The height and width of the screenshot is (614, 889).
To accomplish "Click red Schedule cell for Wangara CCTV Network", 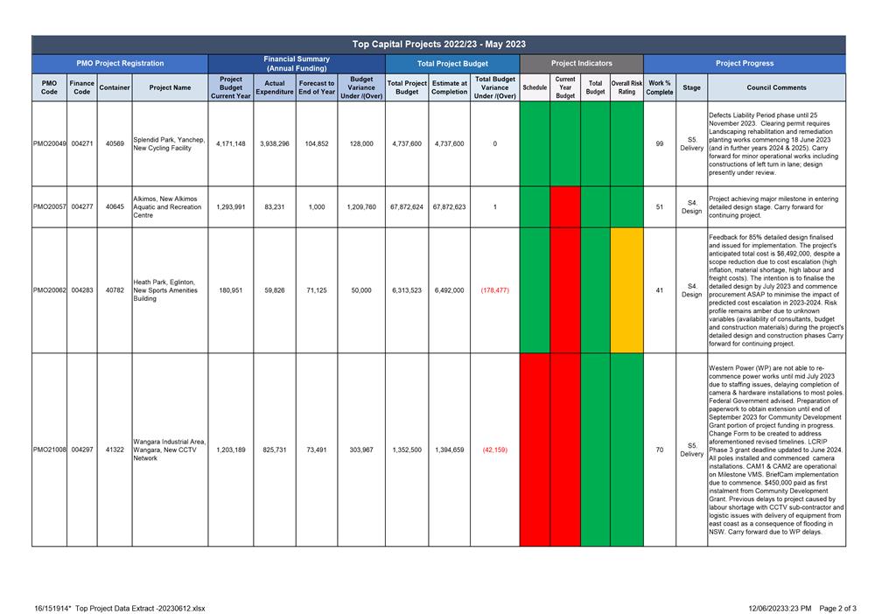I will click(x=535, y=450).
